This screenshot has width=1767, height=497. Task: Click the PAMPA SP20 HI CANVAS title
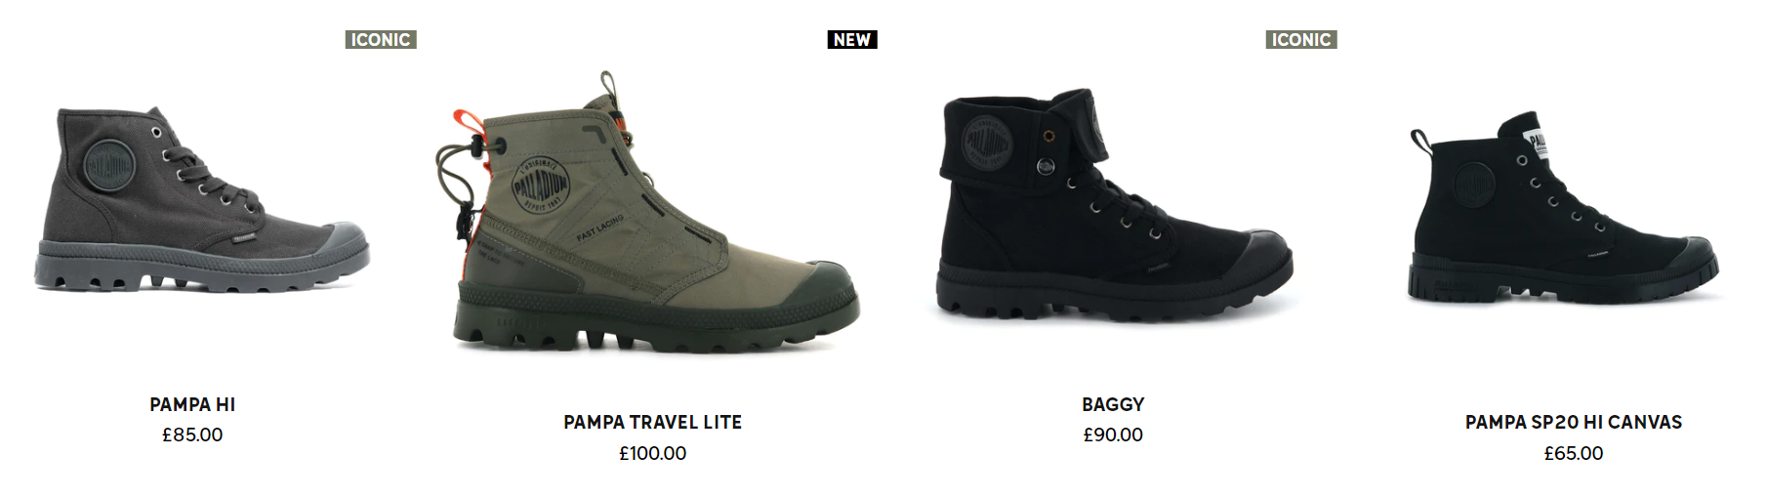(x=1574, y=422)
